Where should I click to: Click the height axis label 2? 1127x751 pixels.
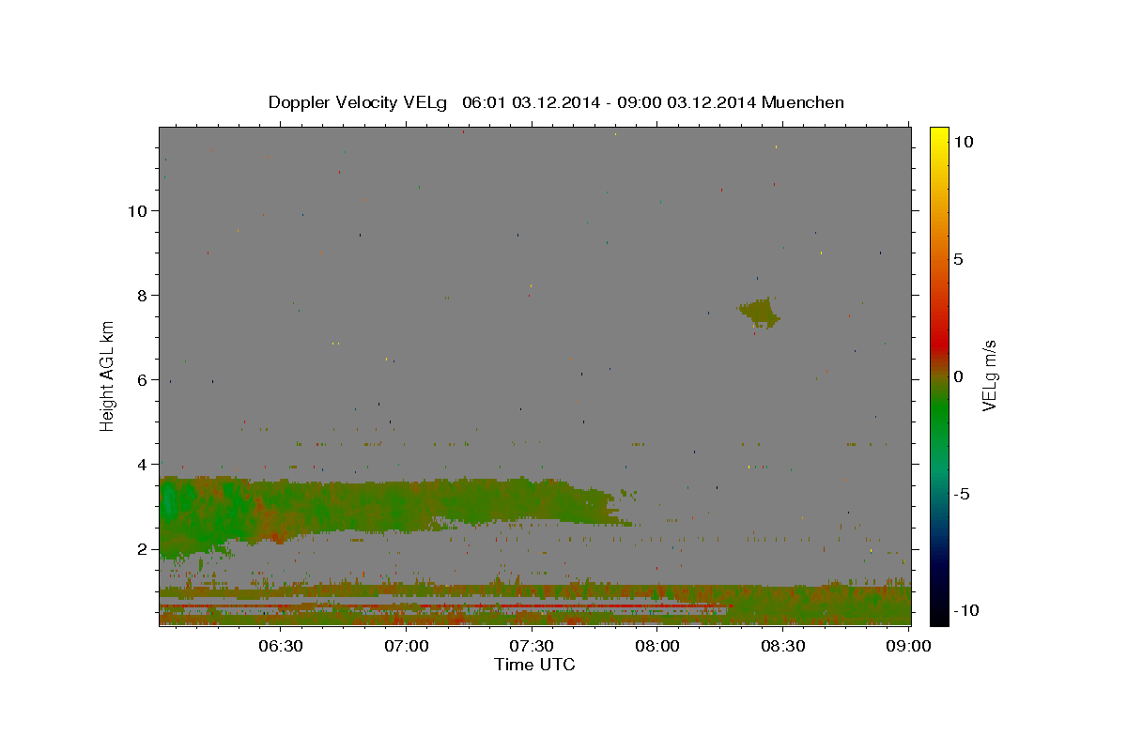pos(143,549)
